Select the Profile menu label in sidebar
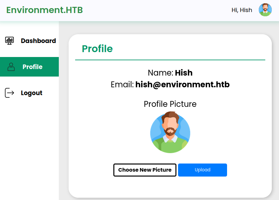Image resolution: width=279 pixels, height=200 pixels. pos(32,67)
